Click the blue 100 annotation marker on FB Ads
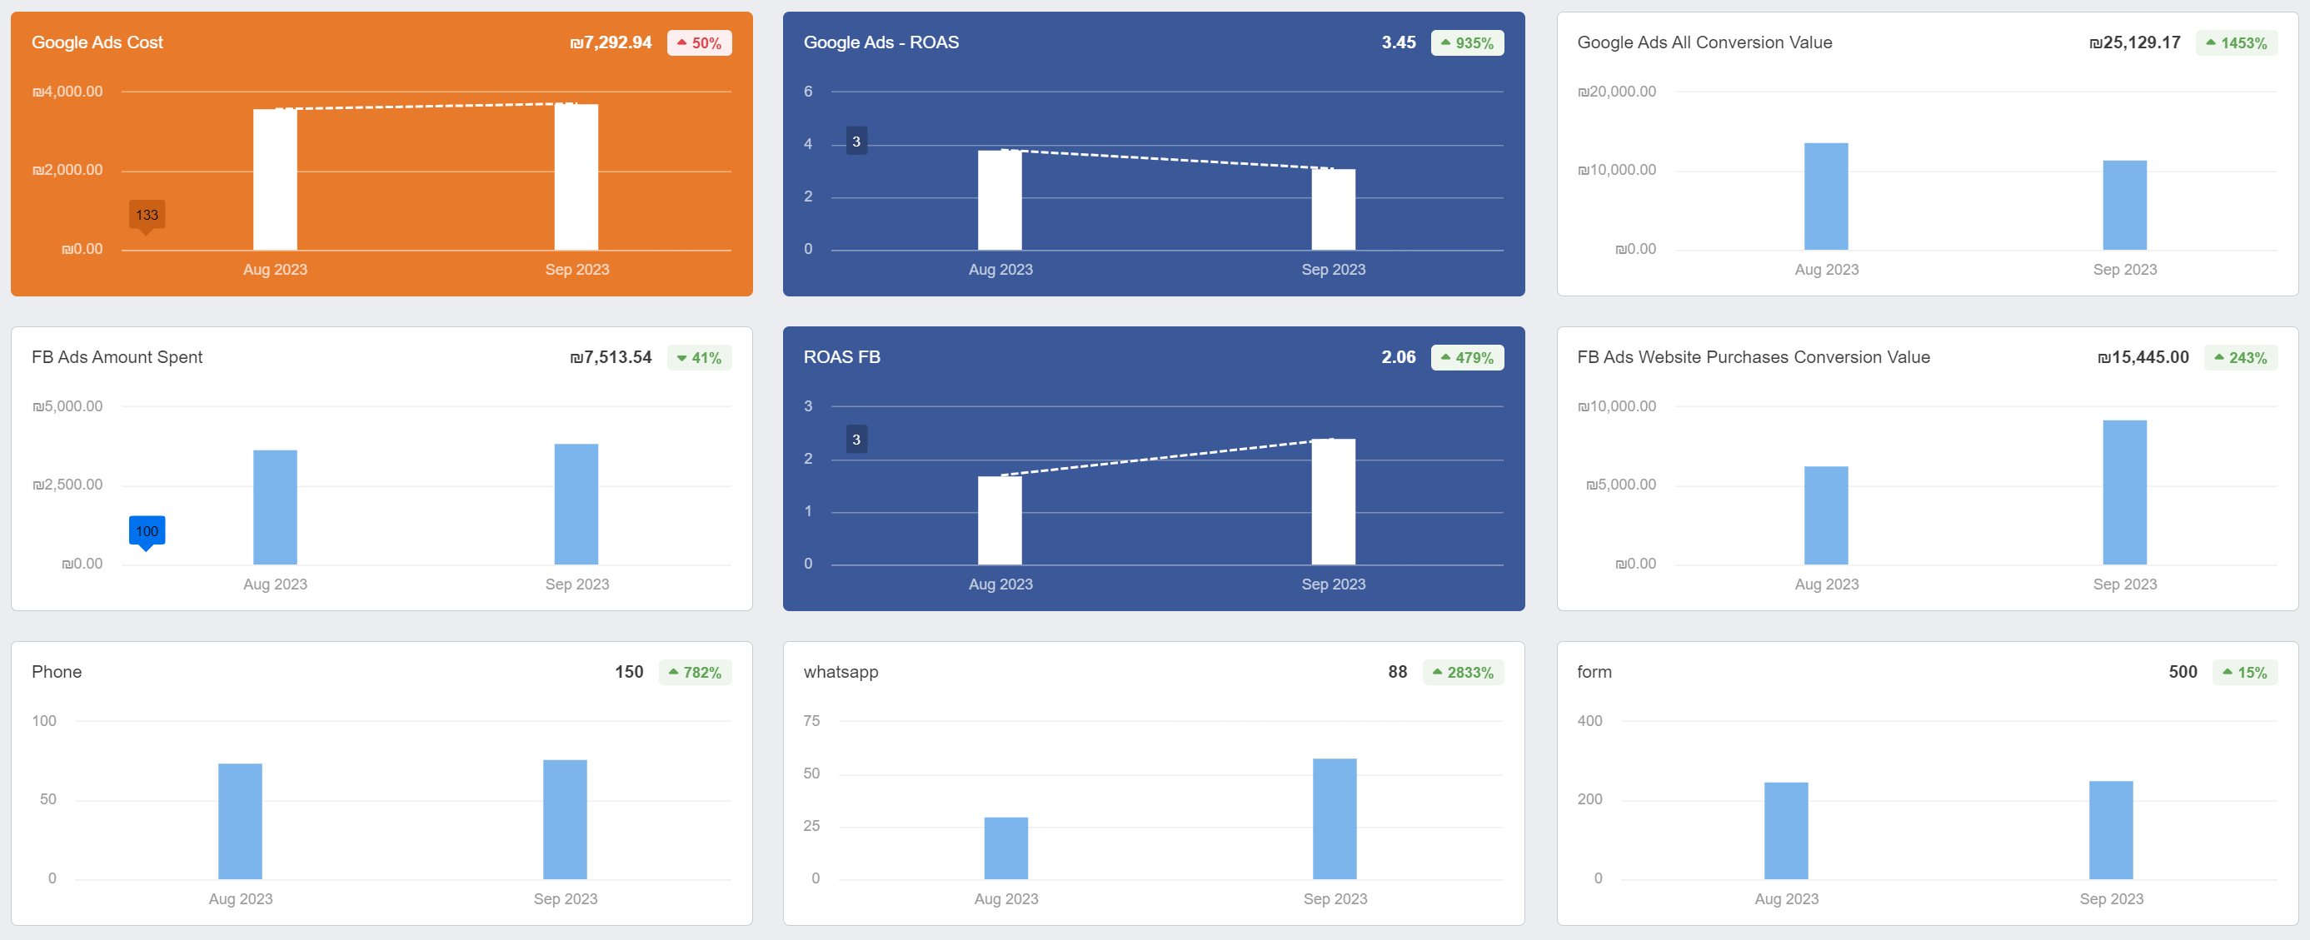 (x=146, y=531)
